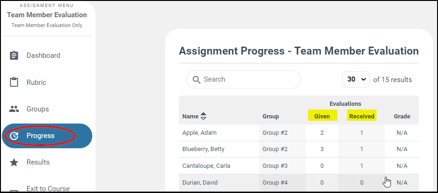
Task: Click the Groups people icon
Action: point(14,109)
